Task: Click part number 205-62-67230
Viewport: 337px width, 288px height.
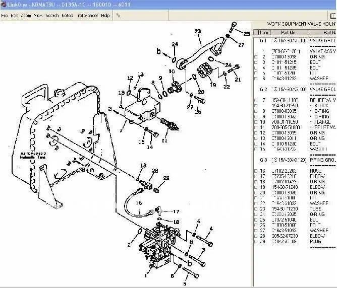Action: point(285,236)
